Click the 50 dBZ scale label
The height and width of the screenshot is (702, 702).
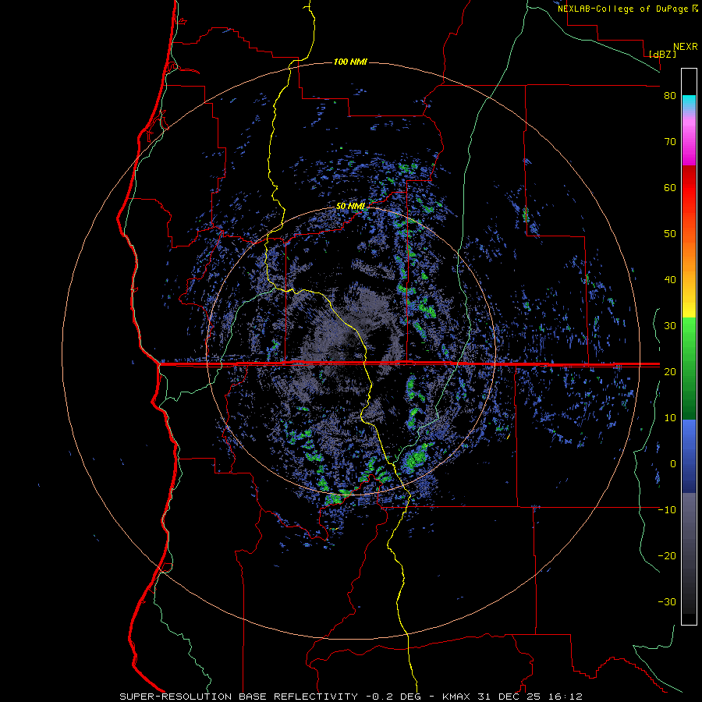[x=670, y=234]
